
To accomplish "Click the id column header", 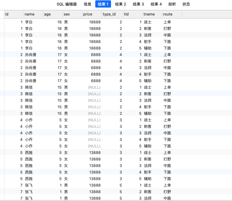I will click(14, 14).
